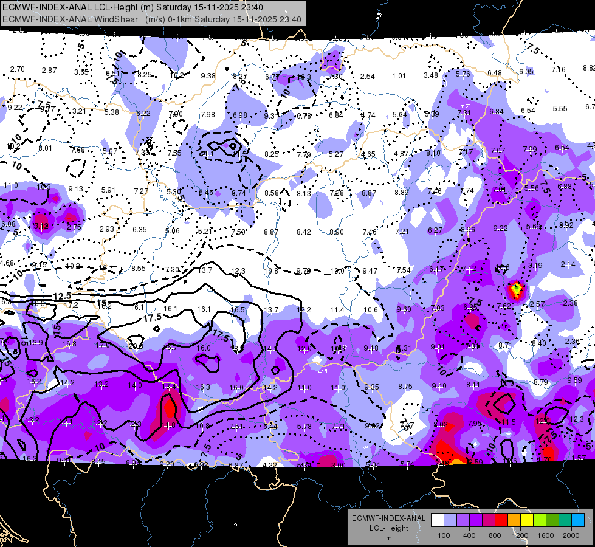The image size is (595, 547).
Task: Click the legend's ECMWF-INDEX-ANAL label
Action: click(x=388, y=518)
